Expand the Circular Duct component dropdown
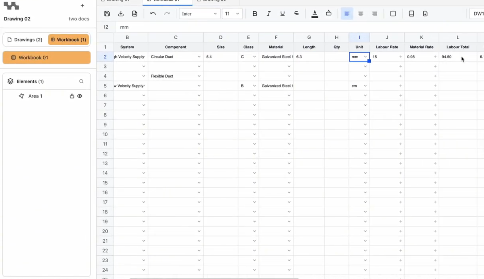Image resolution: width=484 pixels, height=279 pixels. coord(199,57)
